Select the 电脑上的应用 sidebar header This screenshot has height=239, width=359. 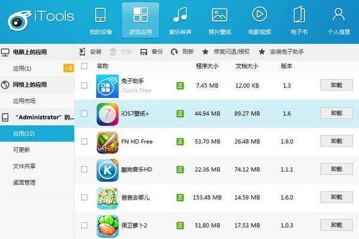point(37,52)
